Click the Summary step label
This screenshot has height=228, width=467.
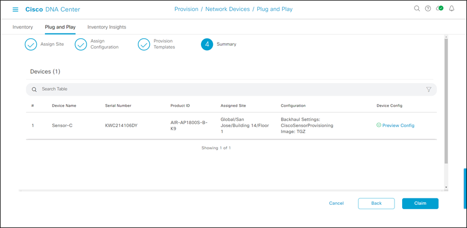226,44
